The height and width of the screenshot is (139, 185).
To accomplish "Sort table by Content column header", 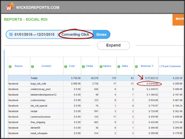I will tap(46, 66).
